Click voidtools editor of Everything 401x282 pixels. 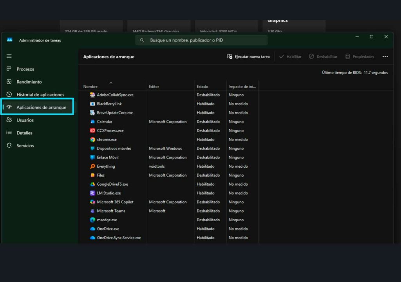[157, 166]
